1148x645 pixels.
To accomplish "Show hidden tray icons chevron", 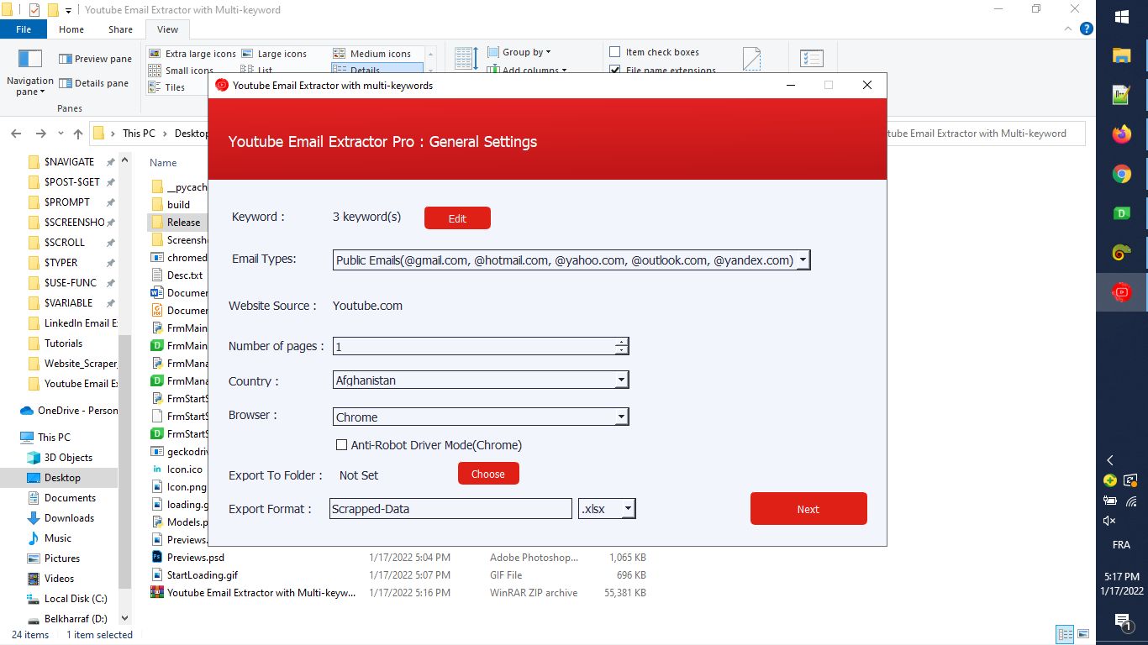I will pyautogui.click(x=1110, y=460).
